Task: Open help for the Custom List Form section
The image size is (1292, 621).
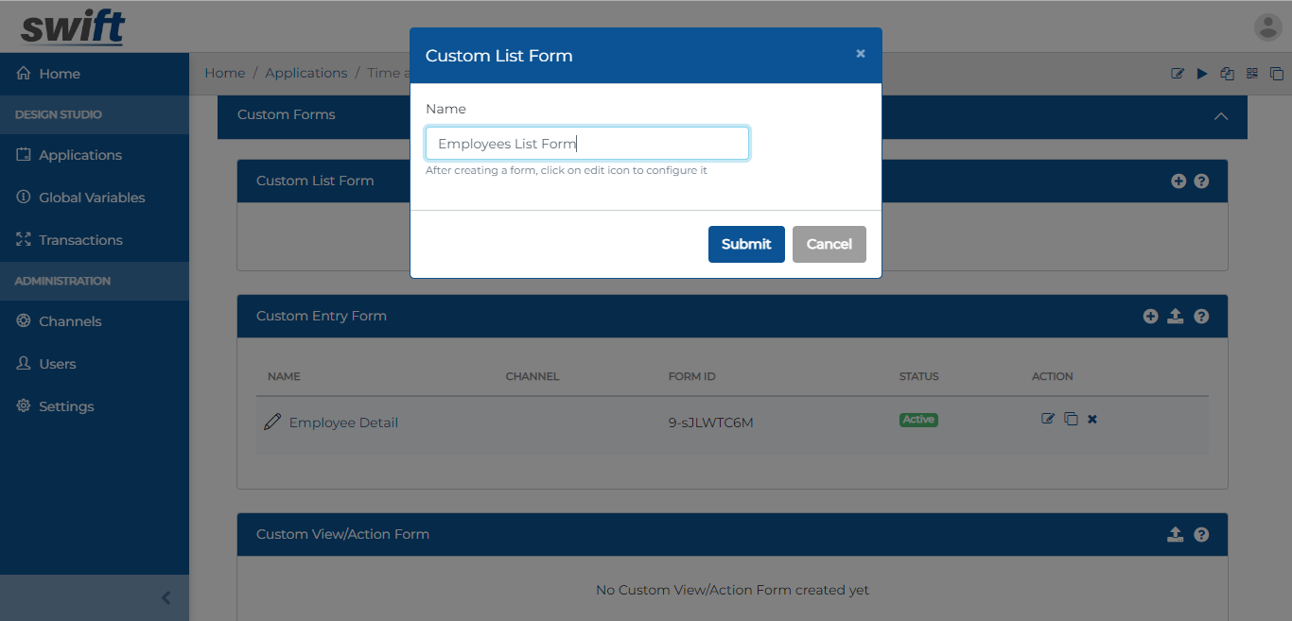Action: pos(1201,181)
